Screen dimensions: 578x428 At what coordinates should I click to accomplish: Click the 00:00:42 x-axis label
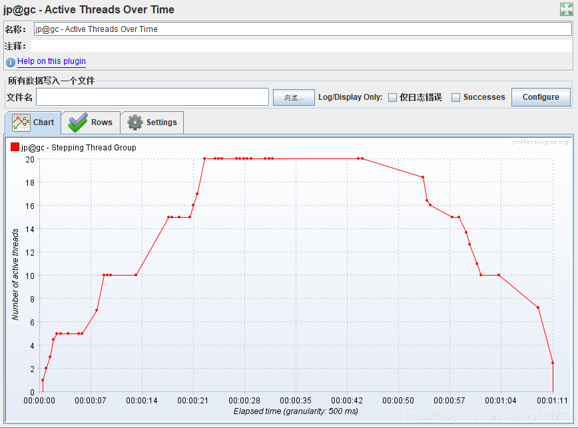click(347, 400)
